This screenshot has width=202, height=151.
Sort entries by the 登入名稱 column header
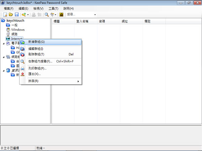(86, 21)
